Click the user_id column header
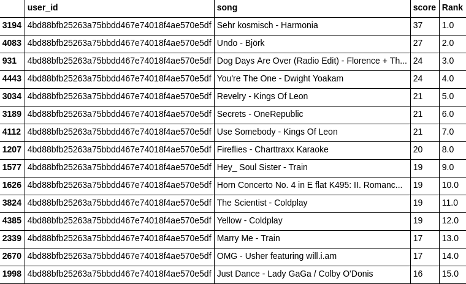The width and height of the screenshot is (466, 284). tap(43, 8)
